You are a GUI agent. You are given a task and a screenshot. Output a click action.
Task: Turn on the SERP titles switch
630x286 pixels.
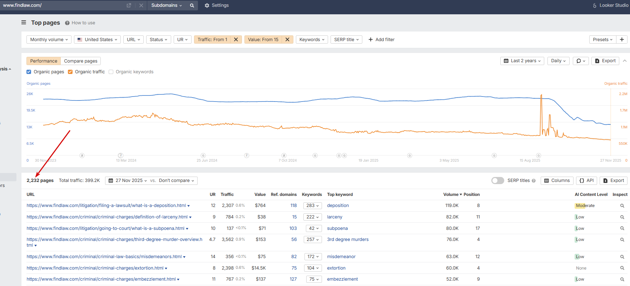tap(497, 181)
